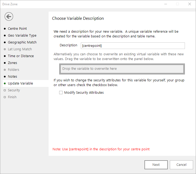Open the Time or Distance step

coord(21,56)
